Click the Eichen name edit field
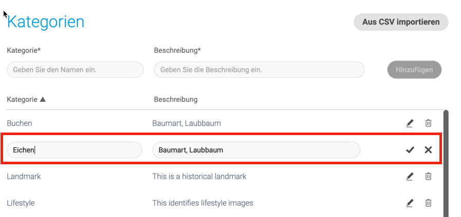Image resolution: width=461 pixels, height=217 pixels. [75, 150]
